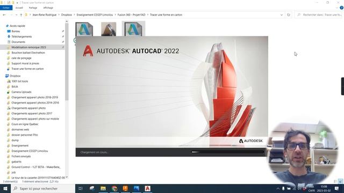Open Task View on the taskbar
The width and height of the screenshot is (344, 193).
(80, 188)
